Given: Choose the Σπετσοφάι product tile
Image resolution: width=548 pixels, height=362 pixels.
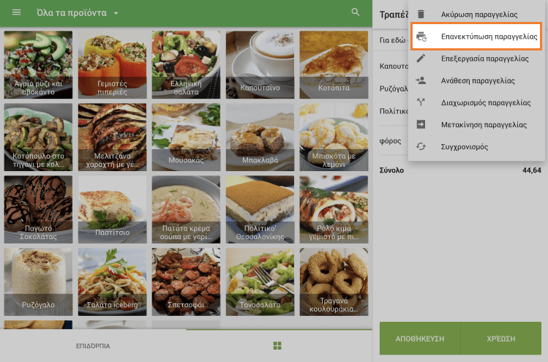Looking at the screenshot, I should point(186,281).
